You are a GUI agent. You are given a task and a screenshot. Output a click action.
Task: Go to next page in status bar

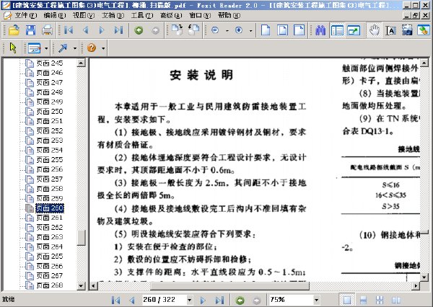coord(203,300)
